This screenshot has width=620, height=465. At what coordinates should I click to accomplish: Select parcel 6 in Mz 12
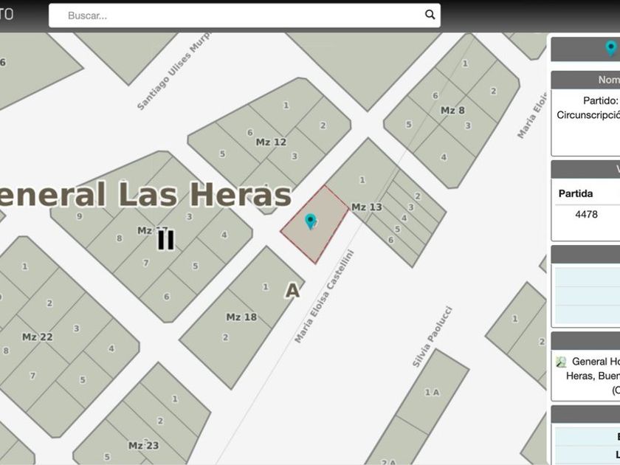pos(250,132)
